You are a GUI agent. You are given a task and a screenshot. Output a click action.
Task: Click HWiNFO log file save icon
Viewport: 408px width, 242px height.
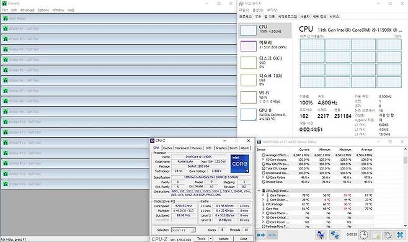376,235
